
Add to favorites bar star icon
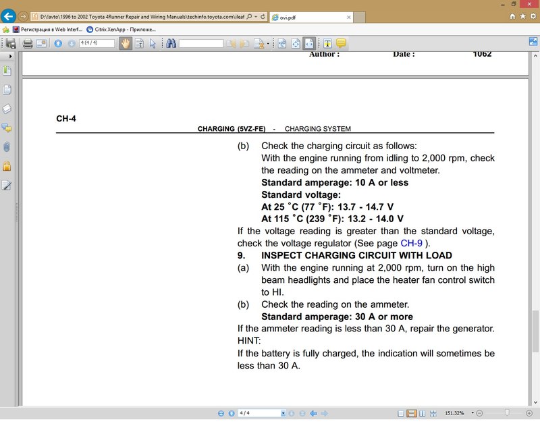click(x=6, y=30)
